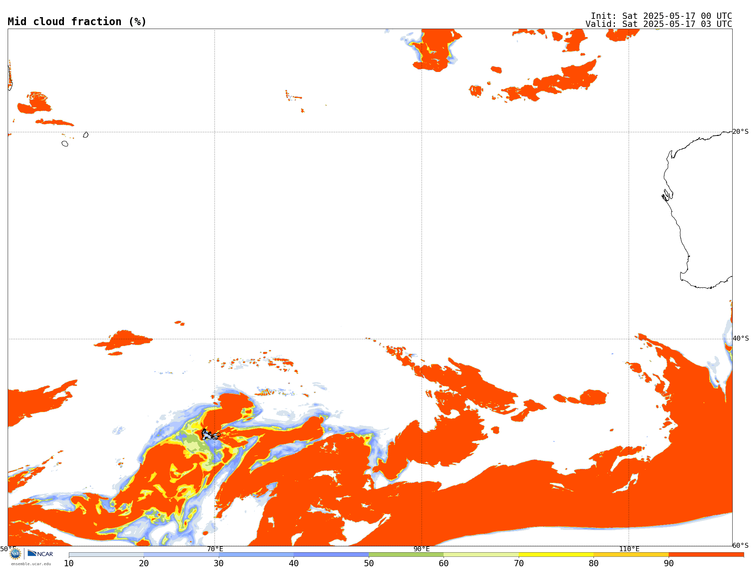Click the colorbar tick label '10'
Viewport: 755px width, 568px height.
pos(69,563)
